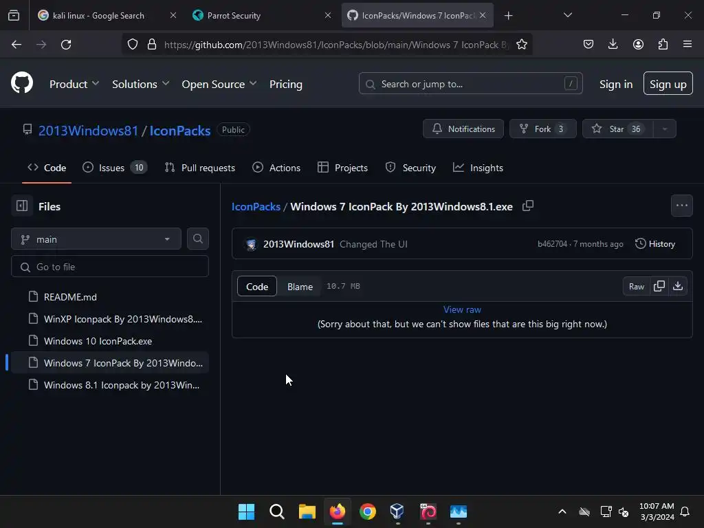Focus the Go to file field
Screen dimensions: 704x528
(x=109, y=267)
